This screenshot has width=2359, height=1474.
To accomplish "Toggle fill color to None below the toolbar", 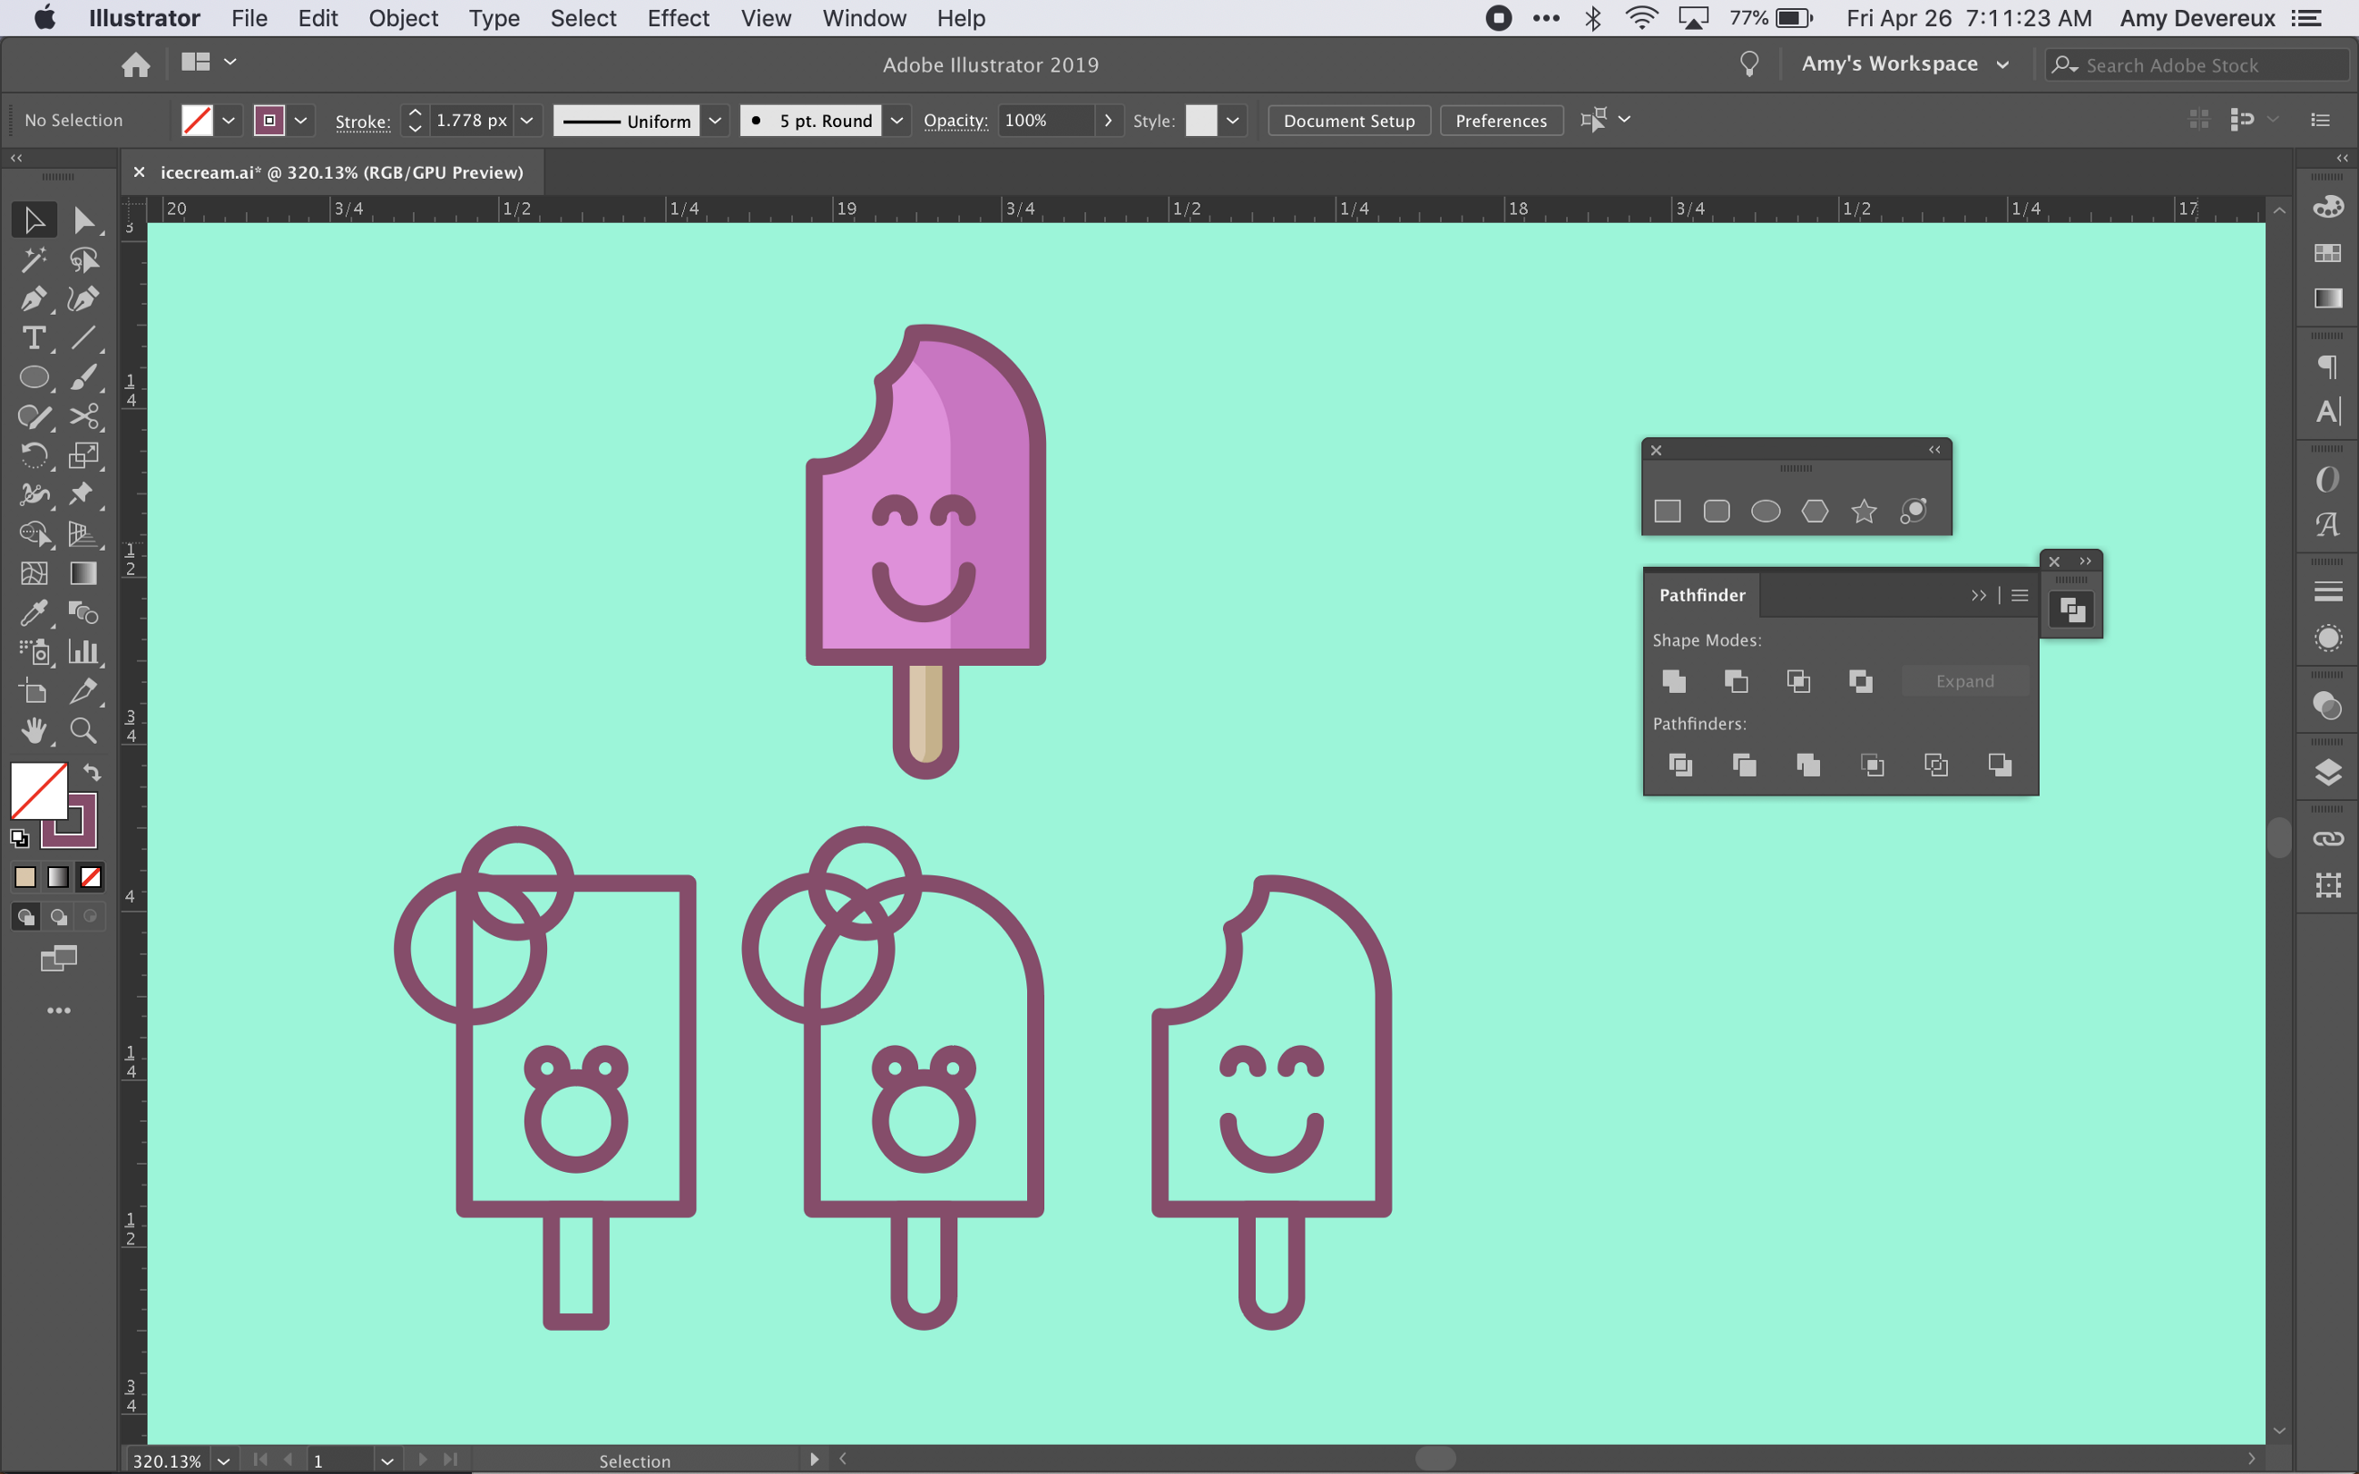I will pos(90,876).
